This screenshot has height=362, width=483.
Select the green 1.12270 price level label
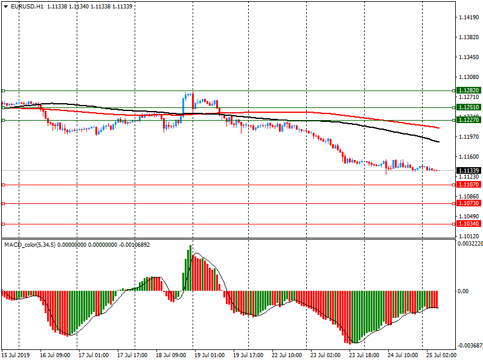point(469,119)
